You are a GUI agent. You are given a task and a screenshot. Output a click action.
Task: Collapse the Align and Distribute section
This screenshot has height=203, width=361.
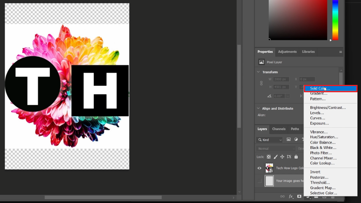tap(258, 108)
